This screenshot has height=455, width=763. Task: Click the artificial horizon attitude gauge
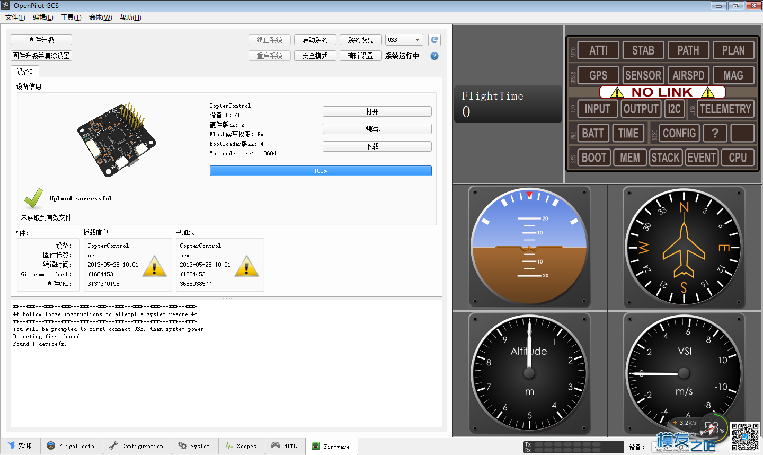pos(529,247)
